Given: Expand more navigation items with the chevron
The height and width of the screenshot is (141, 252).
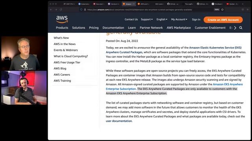Looking at the screenshot, I should (x=235, y=28).
